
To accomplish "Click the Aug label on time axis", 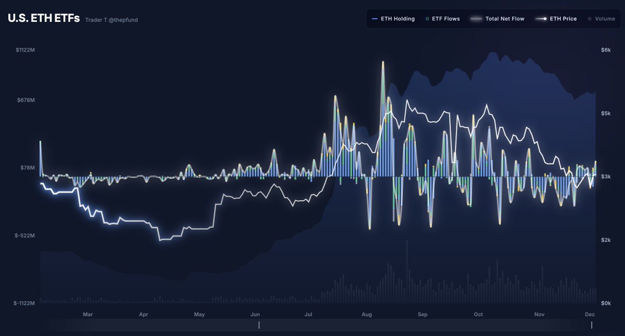I will [367, 315].
